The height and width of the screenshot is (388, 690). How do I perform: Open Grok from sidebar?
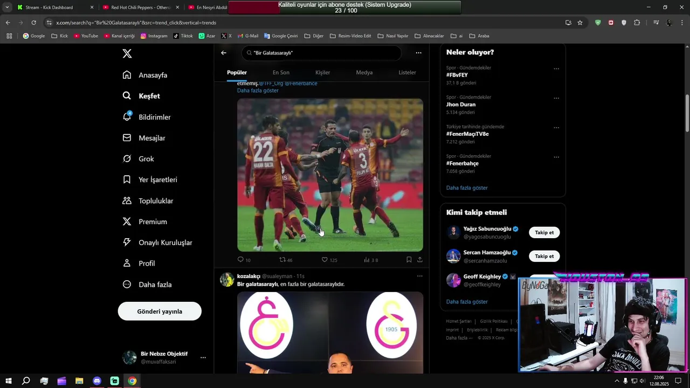[x=138, y=159]
